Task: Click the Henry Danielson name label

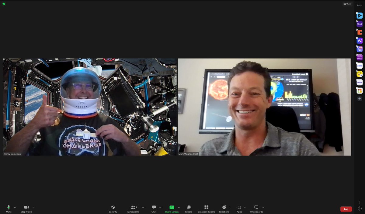Action: (x=12, y=154)
